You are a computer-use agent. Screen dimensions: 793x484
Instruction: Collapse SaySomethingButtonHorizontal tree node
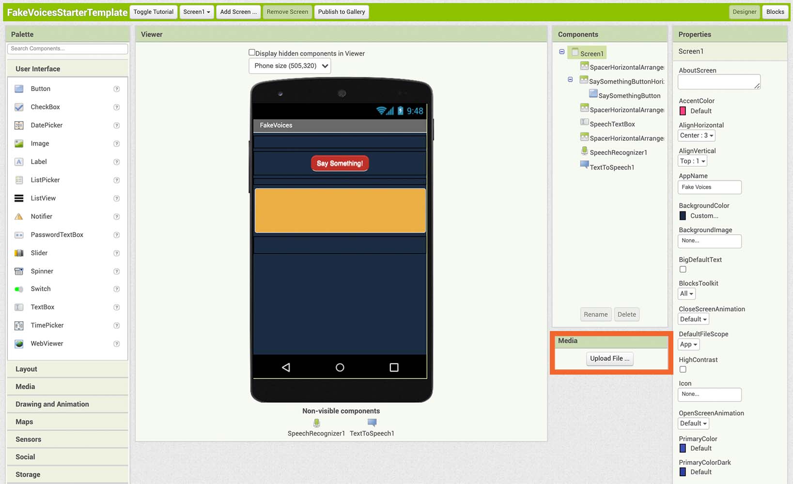tap(570, 79)
